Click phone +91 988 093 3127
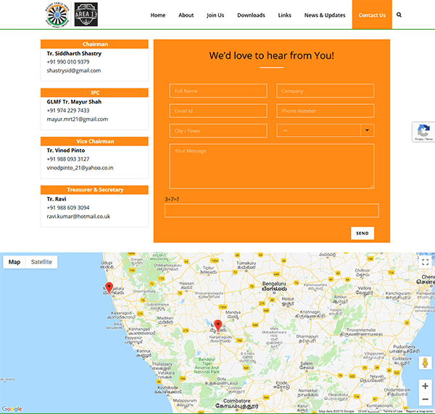435x414 pixels. 68,159
